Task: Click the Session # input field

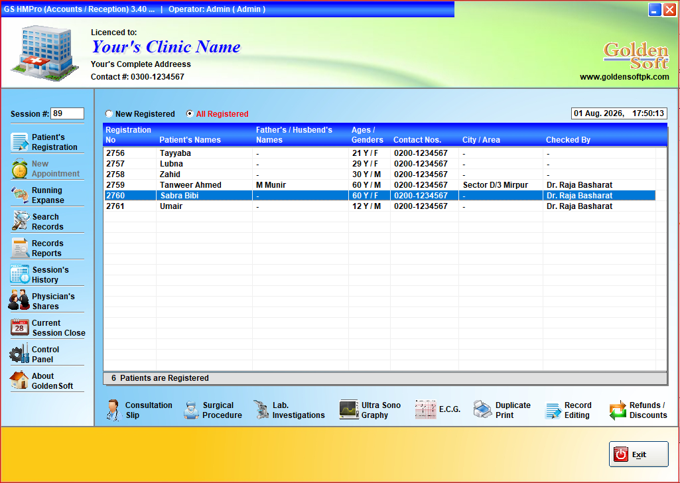Action: point(67,113)
